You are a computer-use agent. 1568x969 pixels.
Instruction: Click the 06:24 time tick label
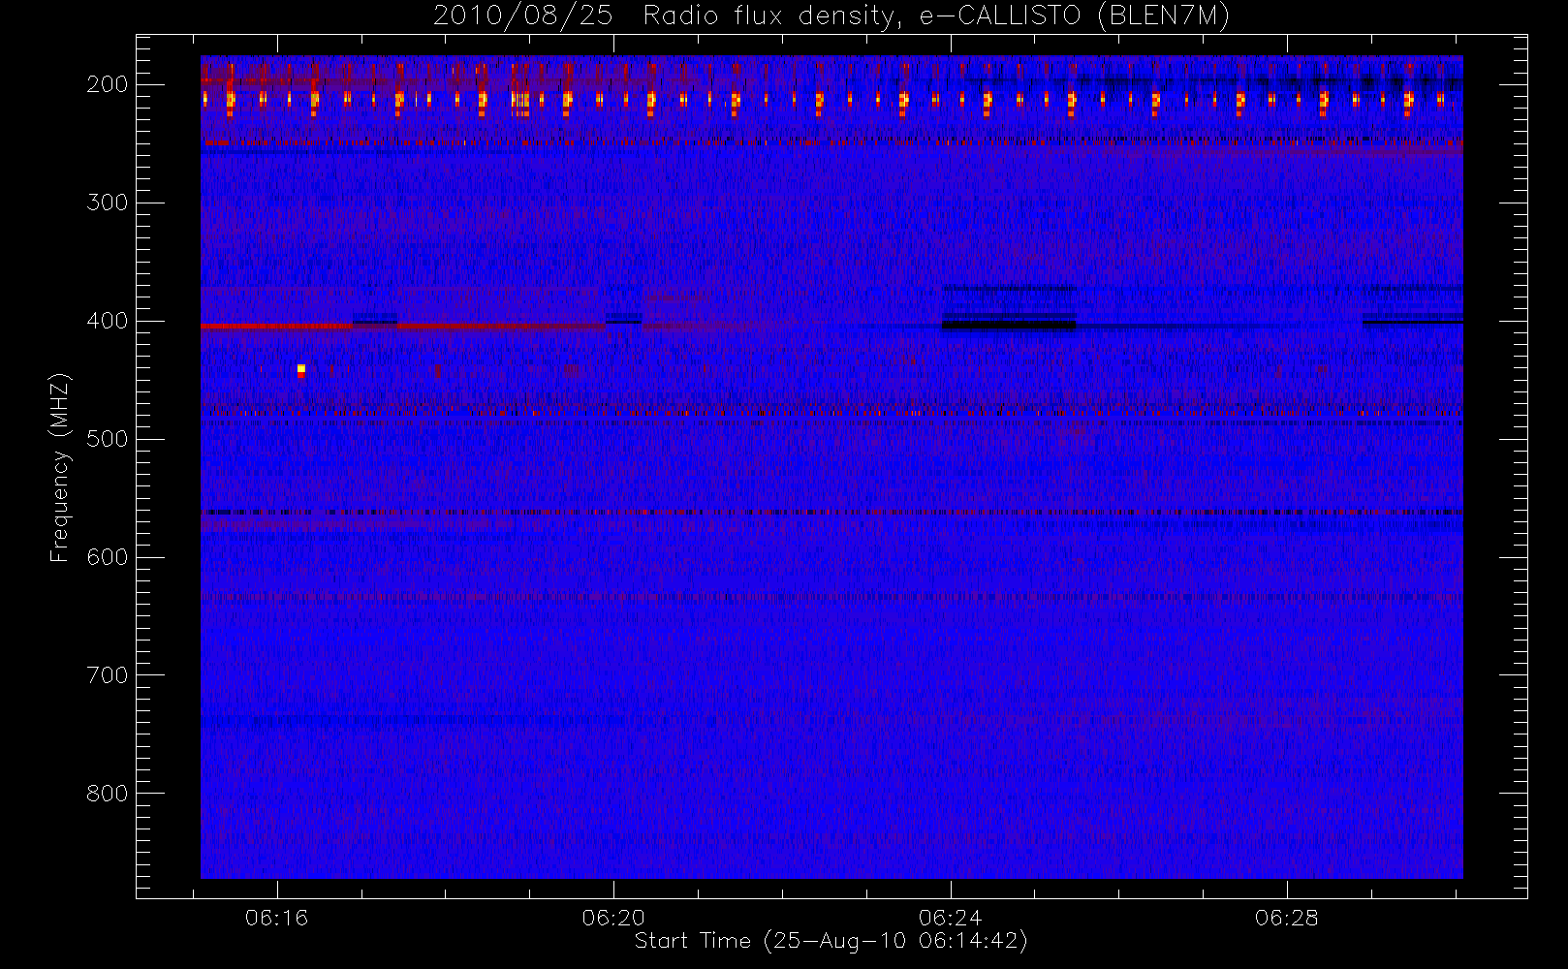pos(951,918)
